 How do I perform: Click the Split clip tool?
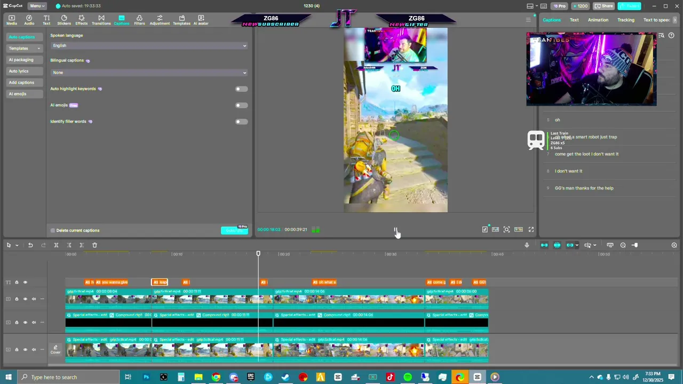click(56, 245)
